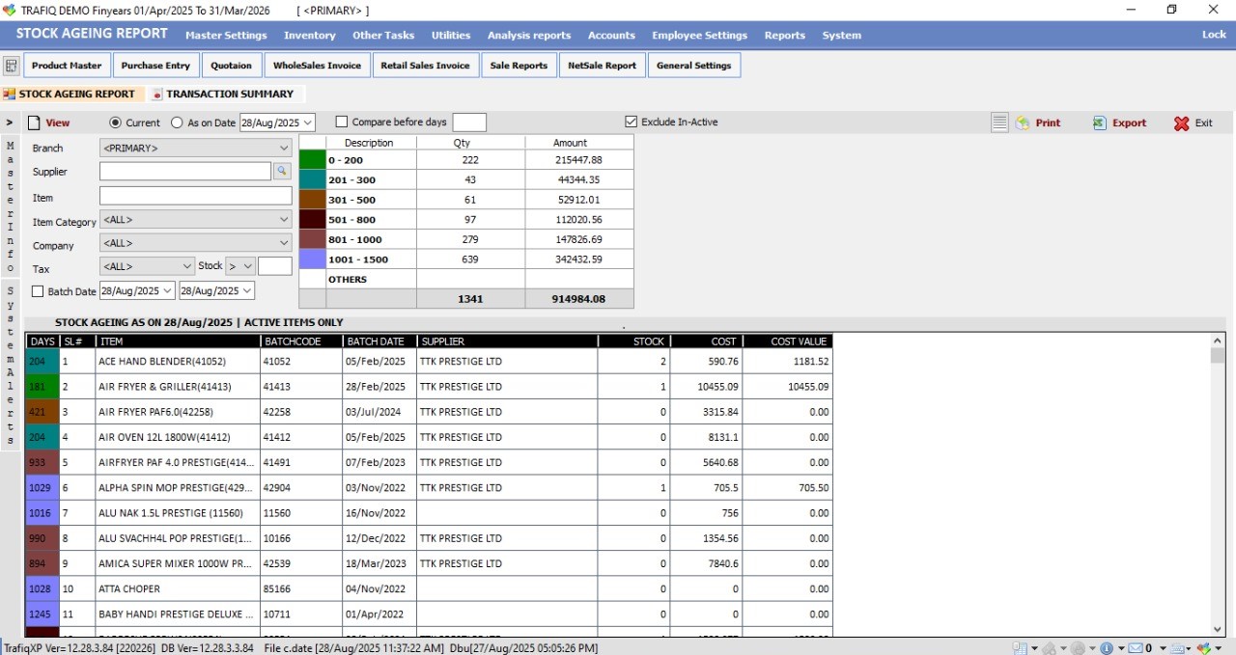Screen dimensions: 1236x655
Task: Open the Analysis reports menu
Action: tap(528, 35)
